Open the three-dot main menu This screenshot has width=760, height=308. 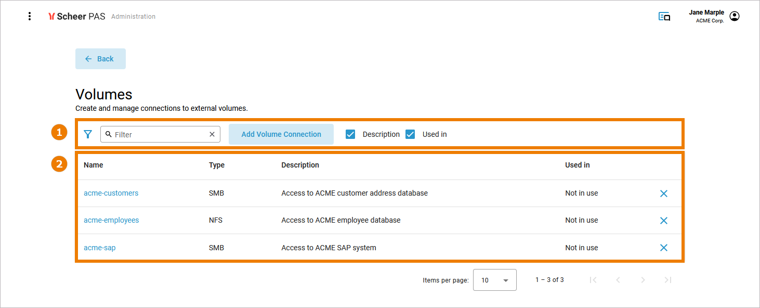(x=30, y=16)
